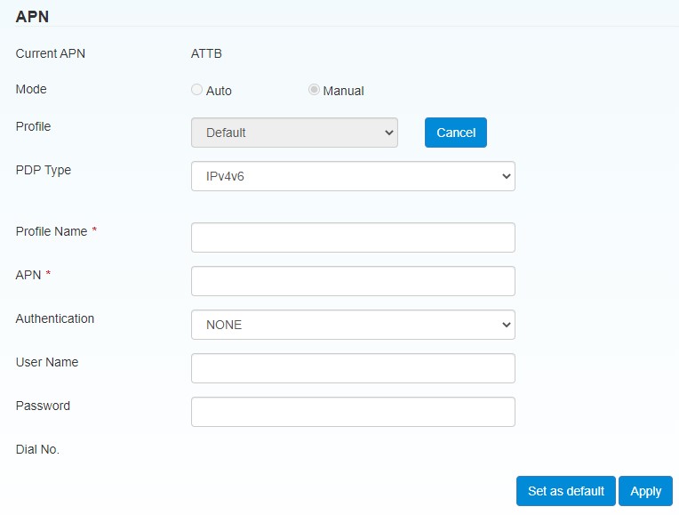Select the Manual mode radio button

pos(314,90)
